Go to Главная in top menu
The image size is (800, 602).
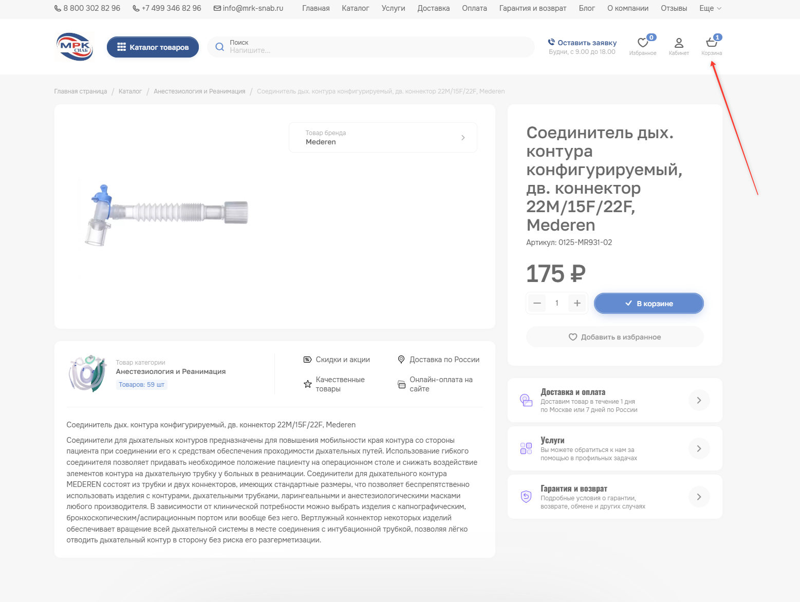(x=316, y=8)
